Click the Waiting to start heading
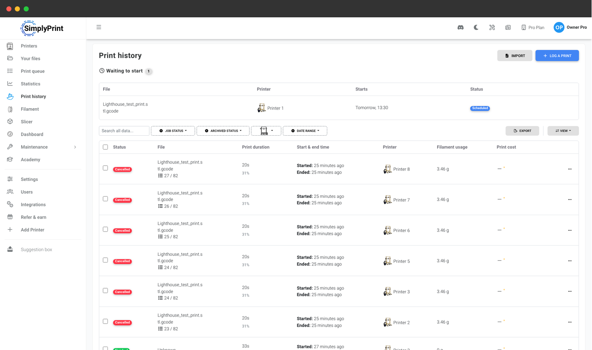The image size is (592, 350). [124, 71]
